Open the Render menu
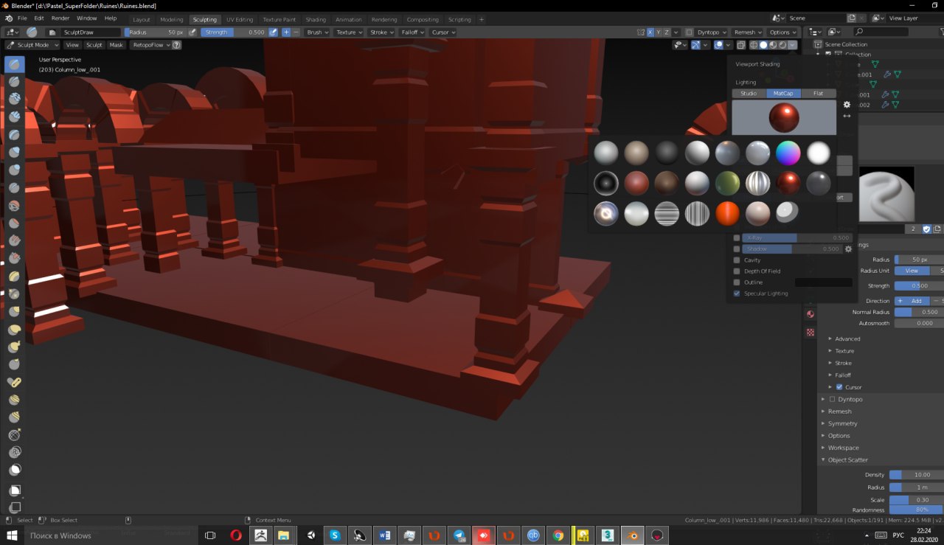 60,18
